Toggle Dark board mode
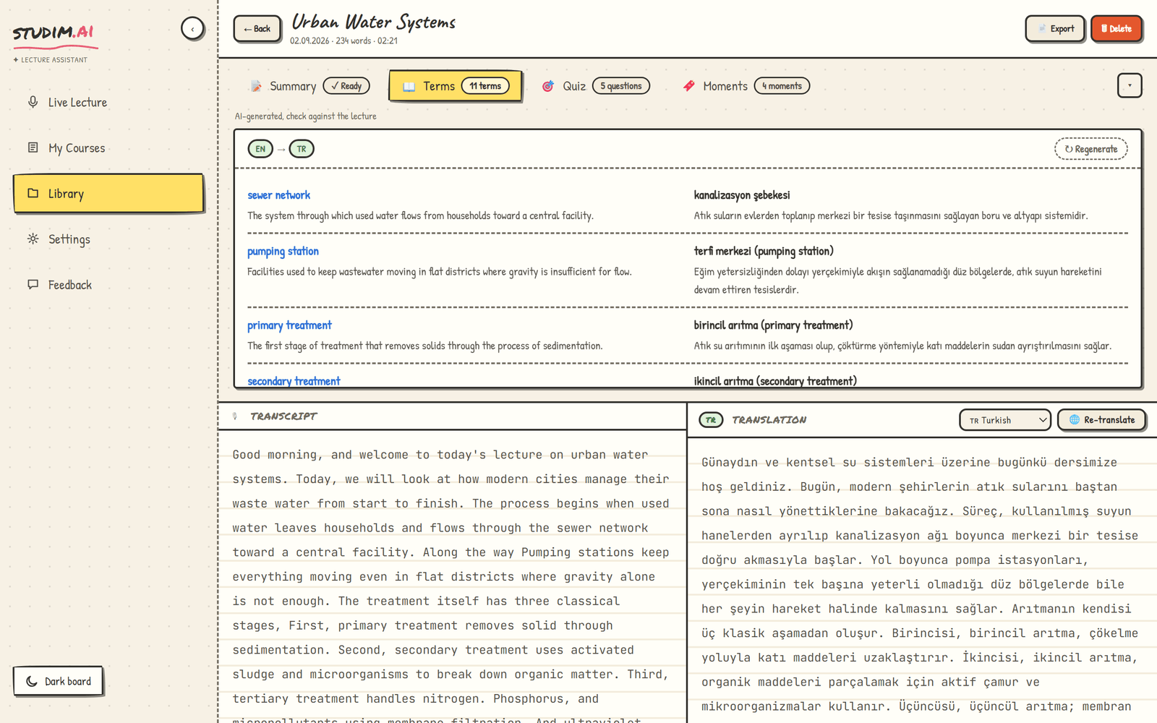 click(58, 681)
